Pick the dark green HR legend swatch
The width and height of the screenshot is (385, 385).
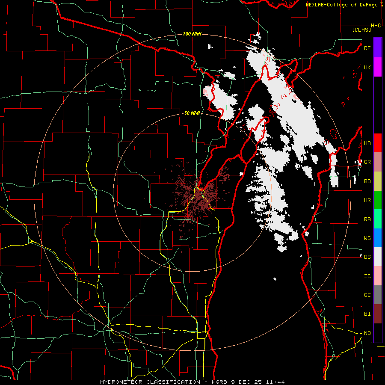coord(378,200)
